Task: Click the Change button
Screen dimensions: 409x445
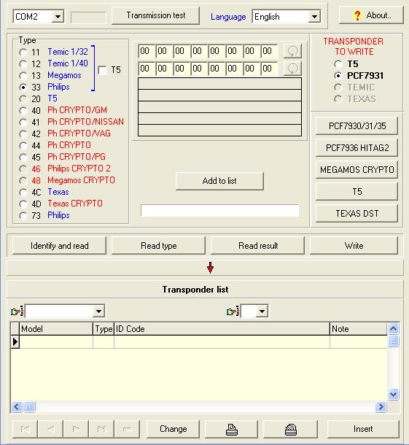Action: (x=173, y=429)
